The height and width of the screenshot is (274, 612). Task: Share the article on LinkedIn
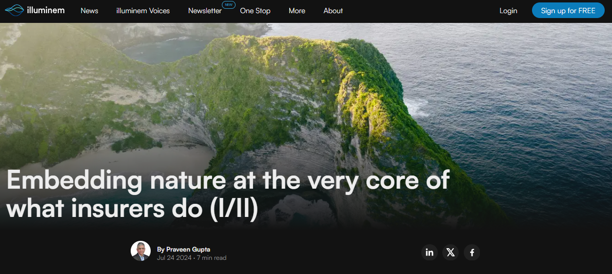click(x=430, y=252)
